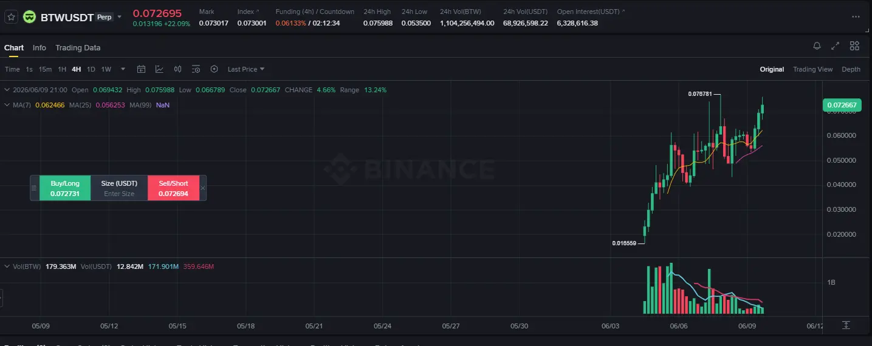
Task: Open the BTWUSDT pair selector arrow
Action: tap(119, 17)
